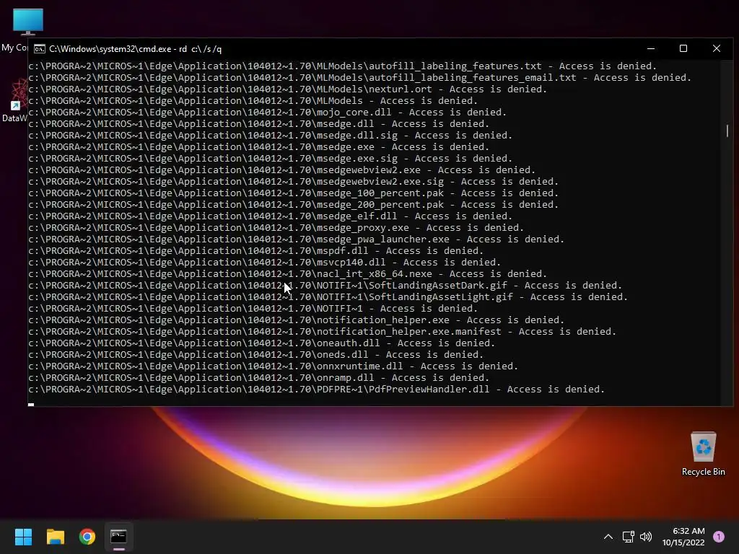Open the cmd.exe window system menu icon
Image resolution: width=739 pixels, height=554 pixels.
point(40,49)
